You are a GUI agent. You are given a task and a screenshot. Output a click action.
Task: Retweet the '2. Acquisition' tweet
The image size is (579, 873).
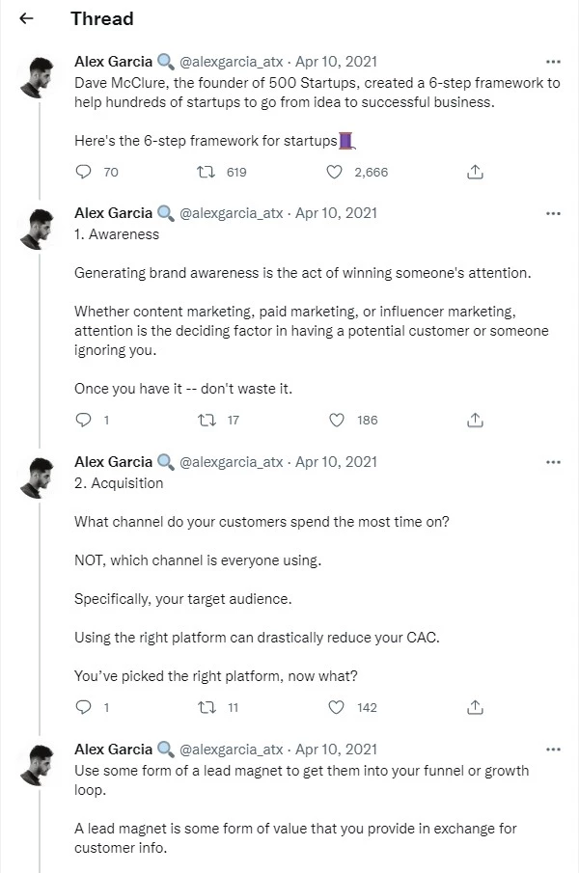[205, 707]
